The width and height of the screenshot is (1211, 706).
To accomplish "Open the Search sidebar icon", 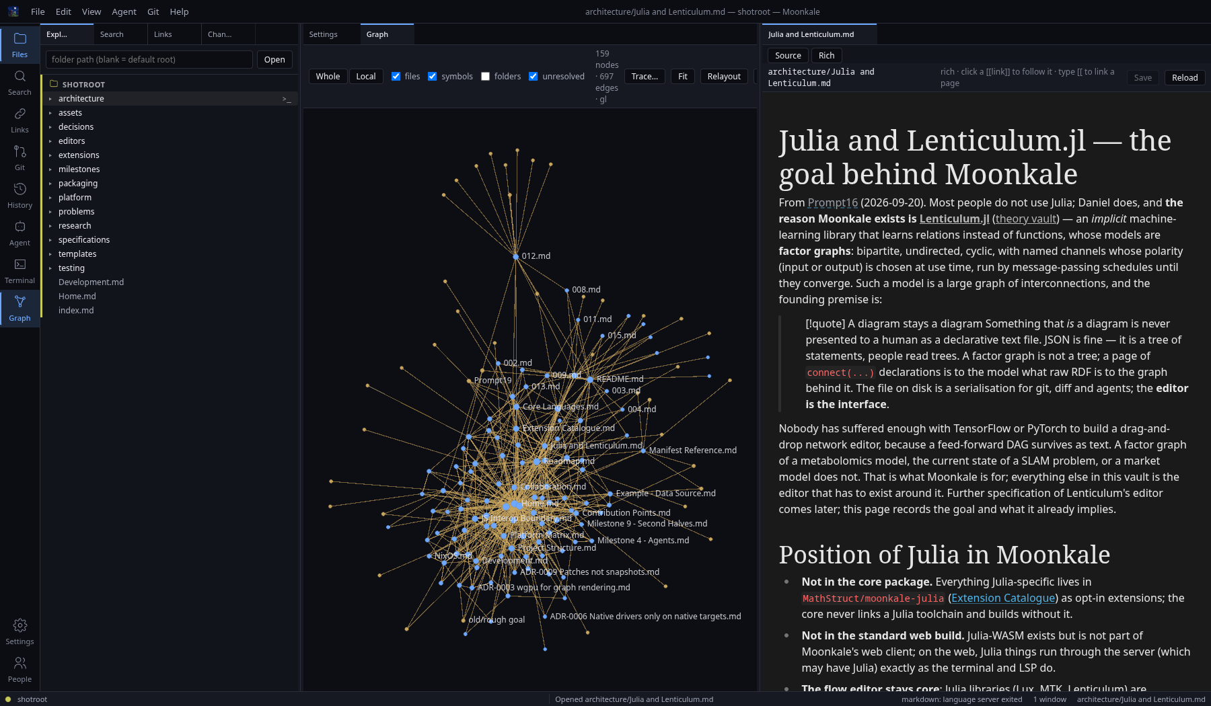I will (20, 83).
